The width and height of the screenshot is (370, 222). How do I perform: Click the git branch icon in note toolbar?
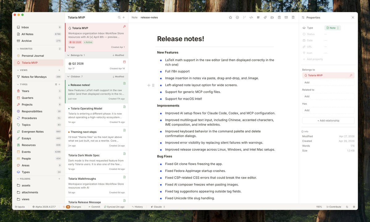pos(244,18)
